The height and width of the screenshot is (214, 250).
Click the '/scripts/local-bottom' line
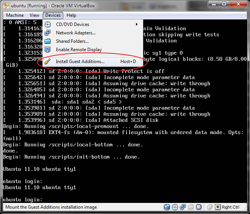(x=73, y=145)
